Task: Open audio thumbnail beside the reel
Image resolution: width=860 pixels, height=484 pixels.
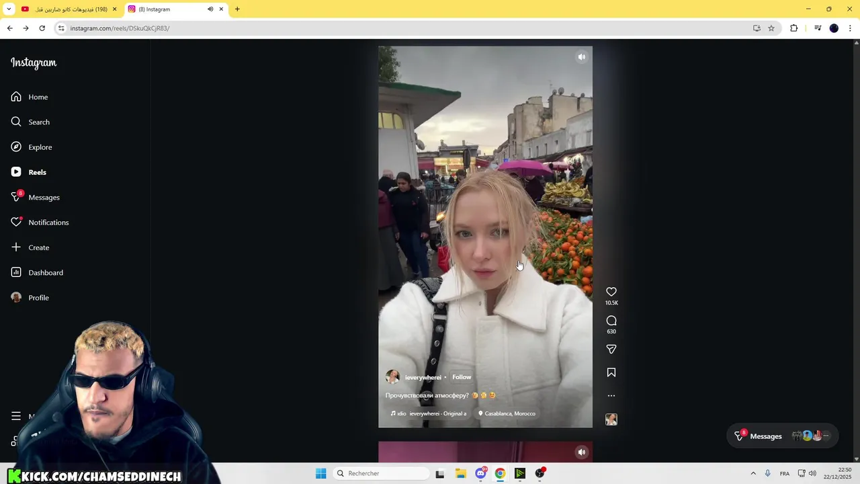Action: click(x=611, y=419)
